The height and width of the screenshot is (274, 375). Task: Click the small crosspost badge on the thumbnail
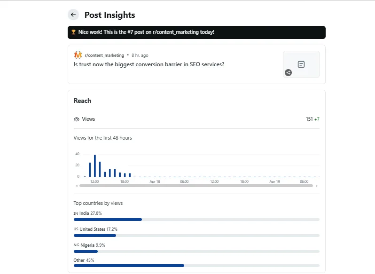[x=288, y=73]
